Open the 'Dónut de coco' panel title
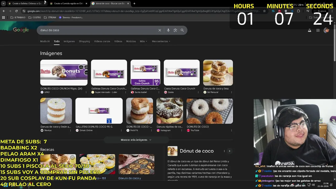 click(197, 151)
